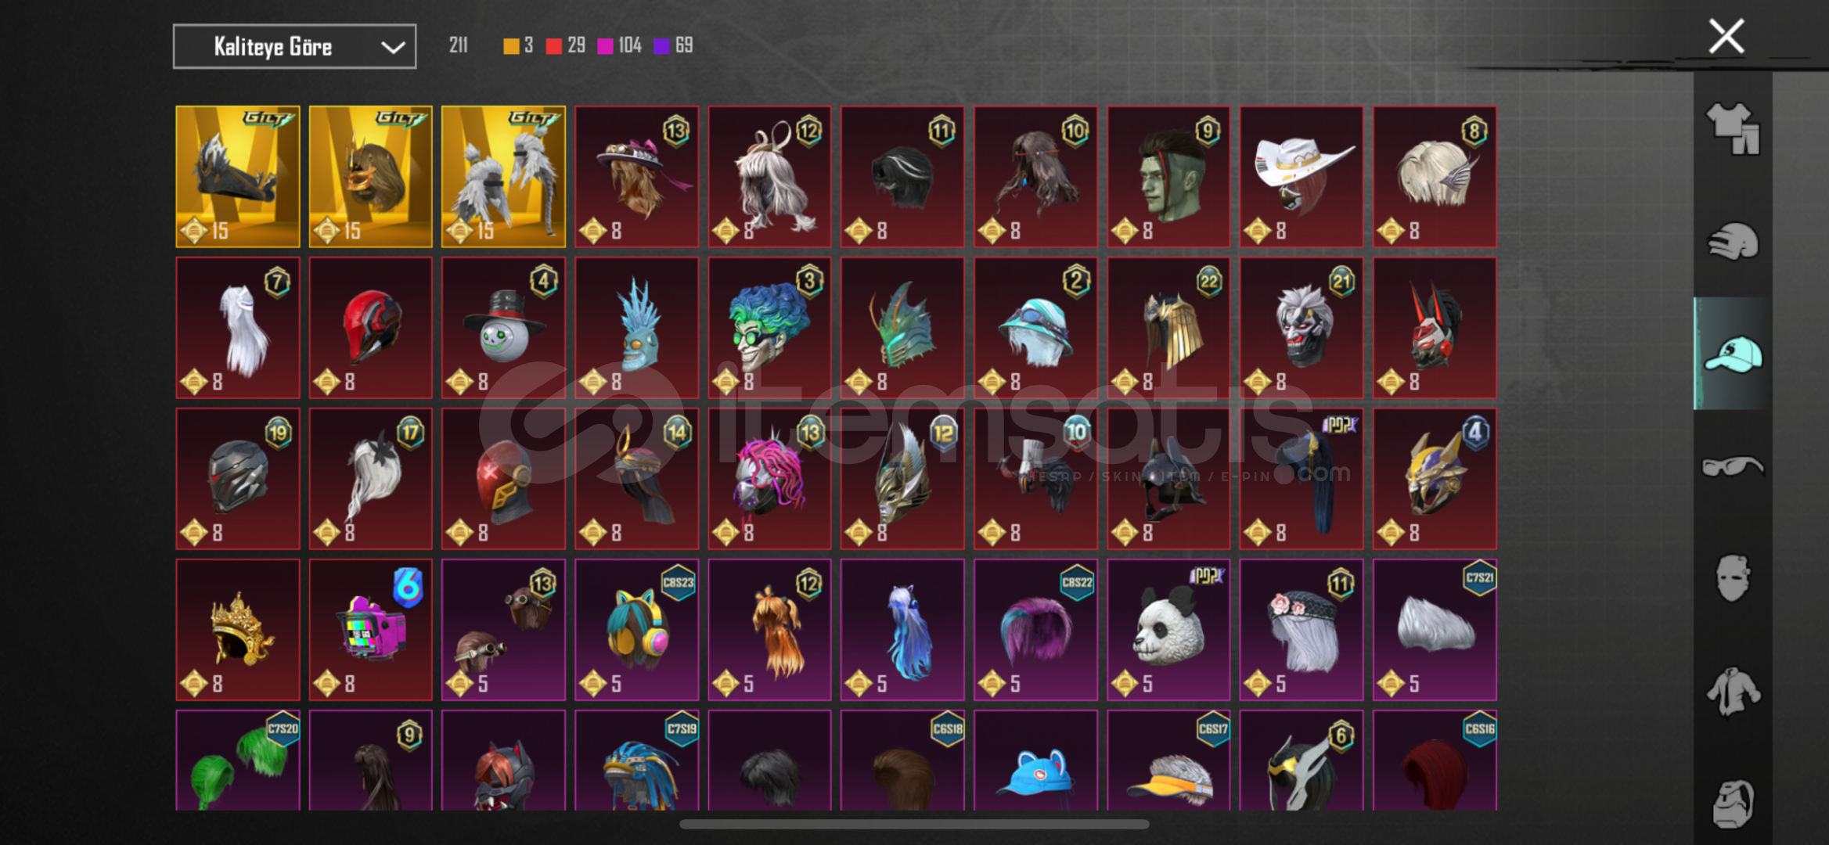The height and width of the screenshot is (845, 1829).
Task: Choose the panda head mask item
Action: click(1168, 629)
